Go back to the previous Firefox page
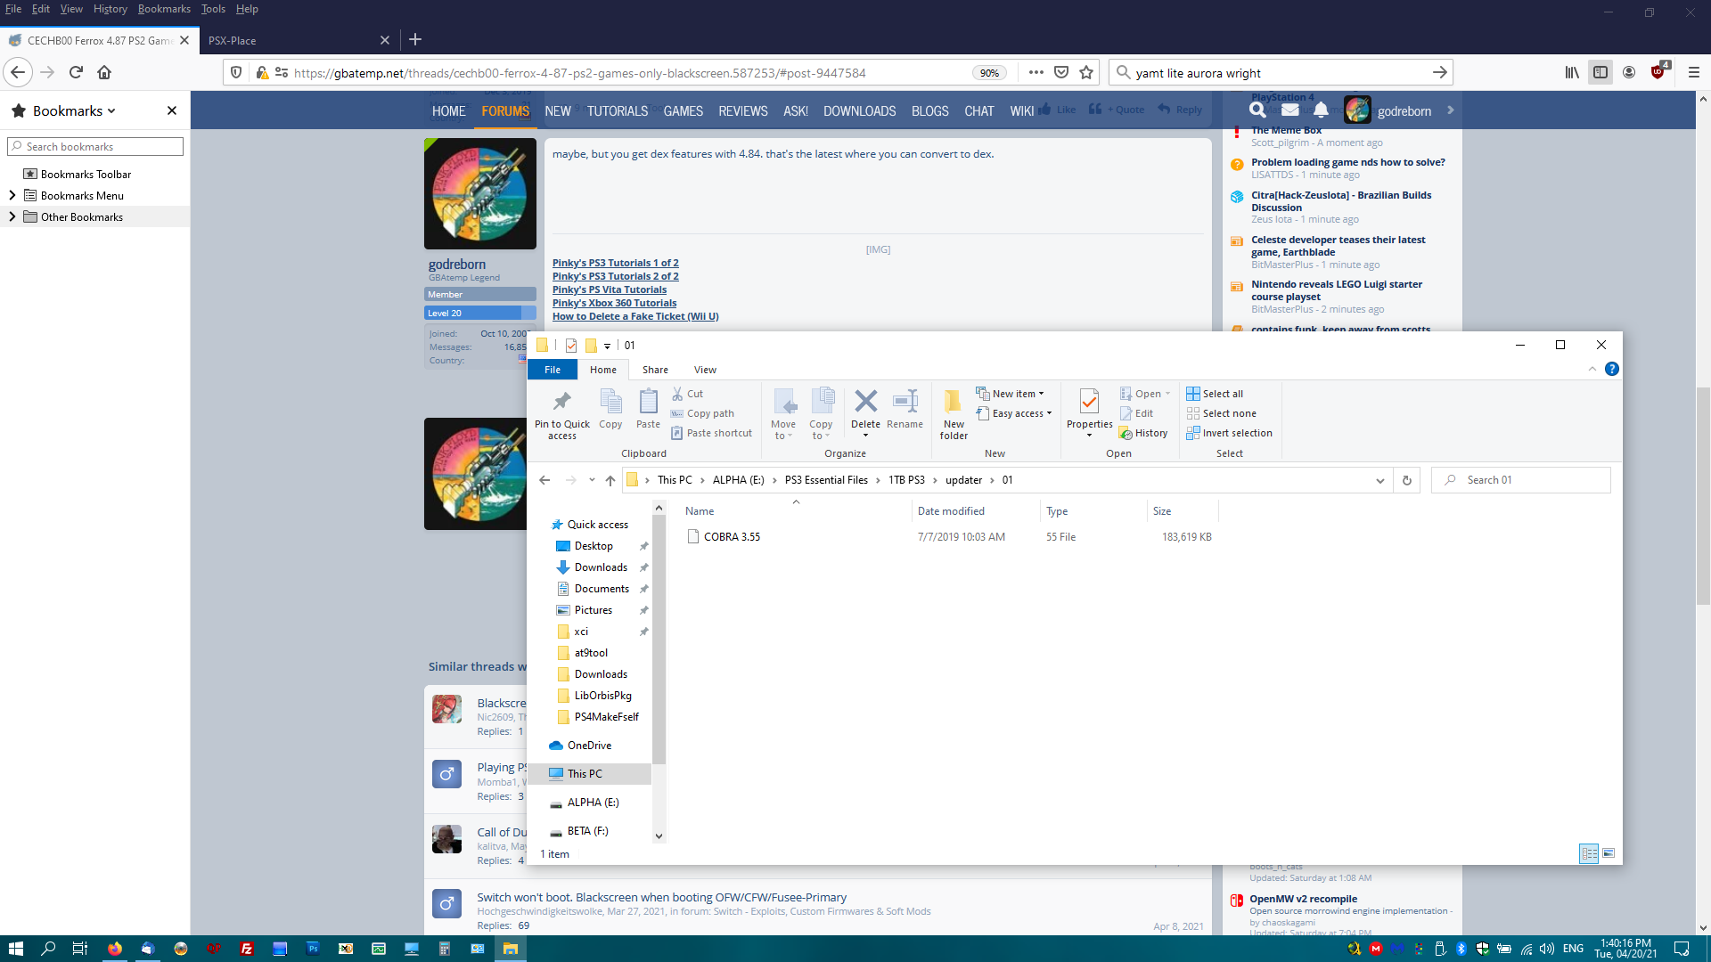 tap(18, 72)
